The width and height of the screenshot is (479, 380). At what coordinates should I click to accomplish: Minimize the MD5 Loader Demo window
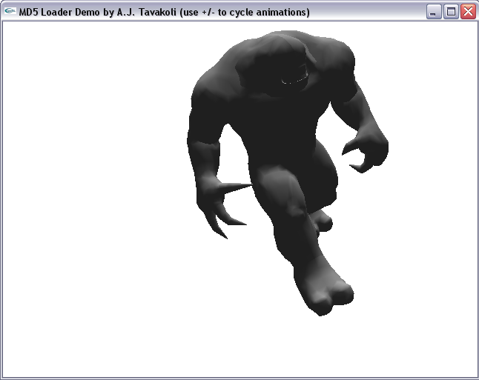pyautogui.click(x=434, y=12)
